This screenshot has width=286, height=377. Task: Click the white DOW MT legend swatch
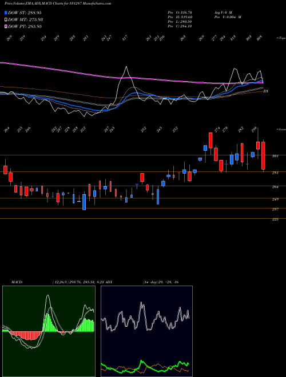6,19
